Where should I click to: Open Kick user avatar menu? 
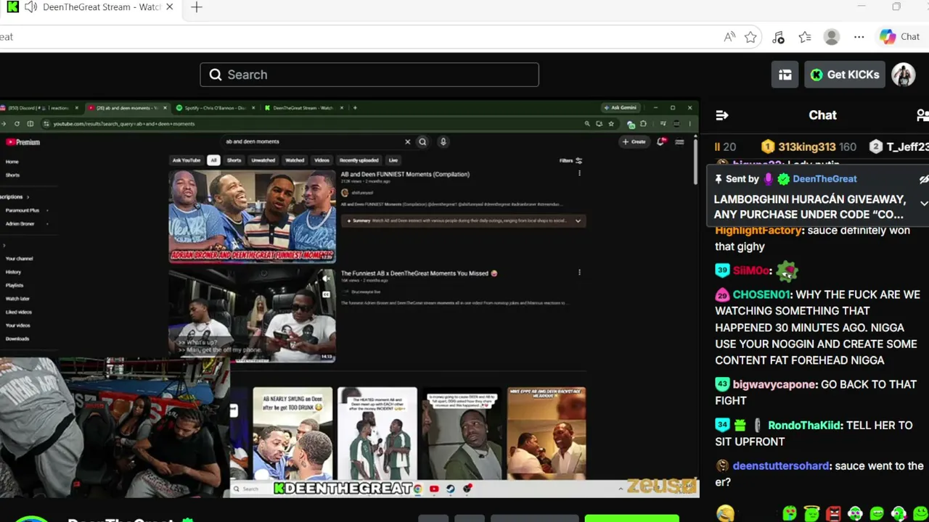pos(904,75)
